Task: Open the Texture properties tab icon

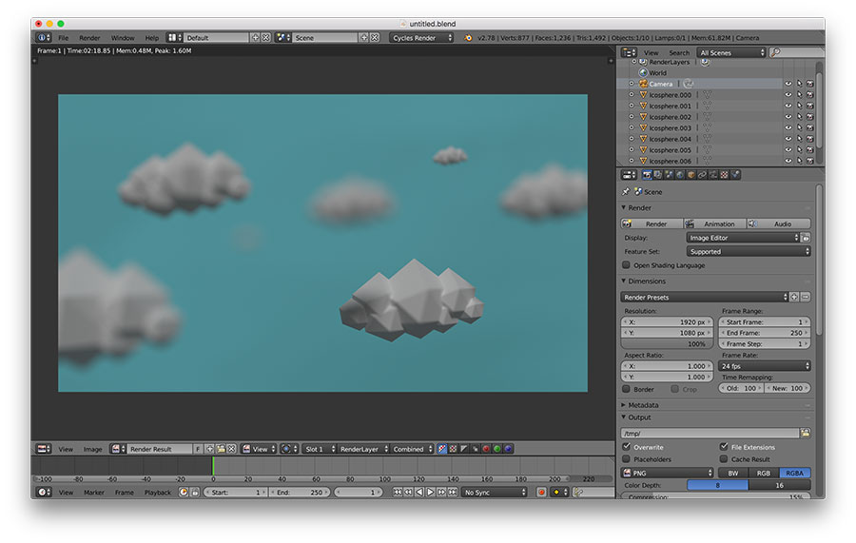Action: [725, 175]
